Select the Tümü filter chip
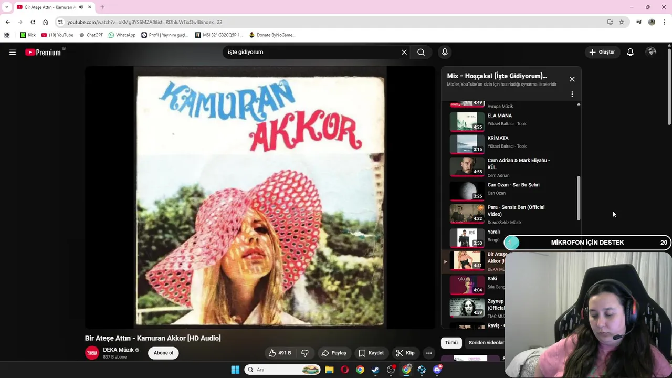The width and height of the screenshot is (672, 378). [x=451, y=343]
